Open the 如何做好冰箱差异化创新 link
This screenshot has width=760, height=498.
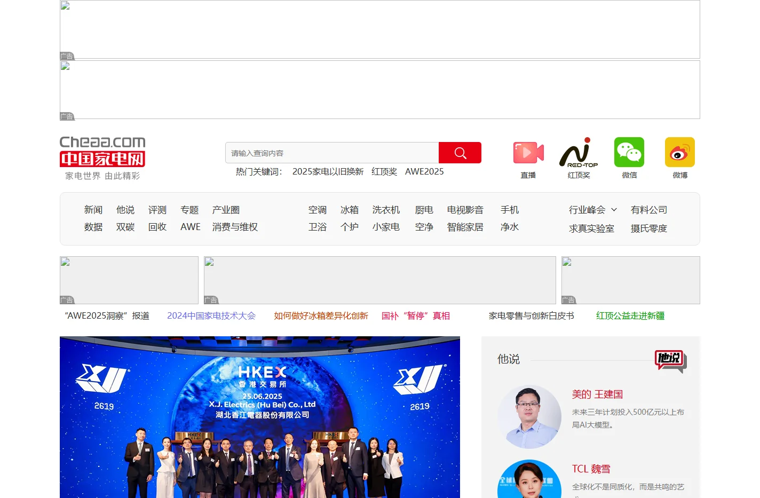tap(321, 315)
